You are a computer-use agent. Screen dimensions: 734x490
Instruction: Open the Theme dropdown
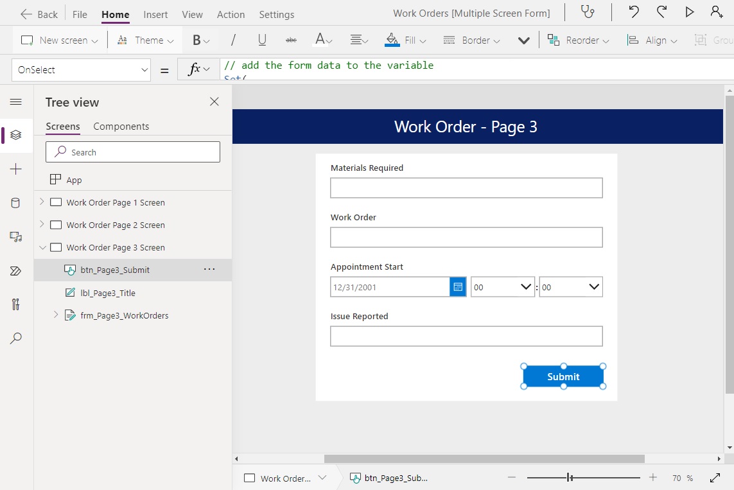(x=145, y=39)
